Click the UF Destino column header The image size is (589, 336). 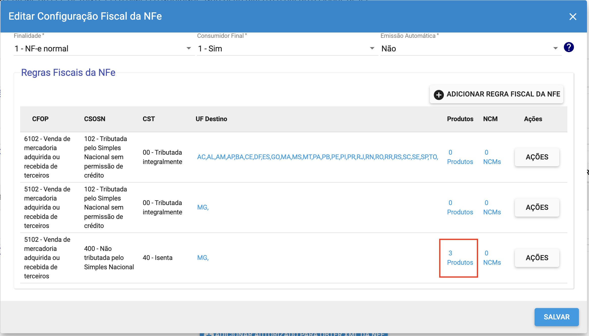click(211, 119)
